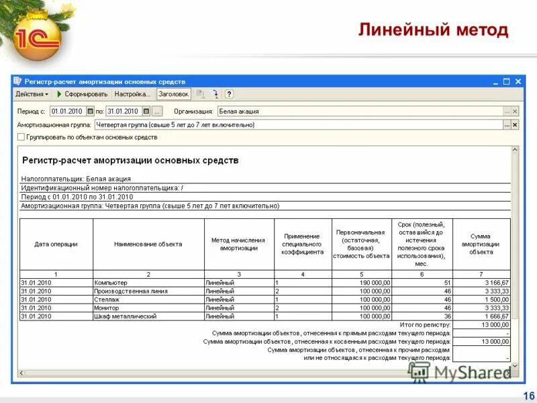Click the report vertical scrollbar up arrow
This screenshot has width=537, height=403.
[x=515, y=150]
